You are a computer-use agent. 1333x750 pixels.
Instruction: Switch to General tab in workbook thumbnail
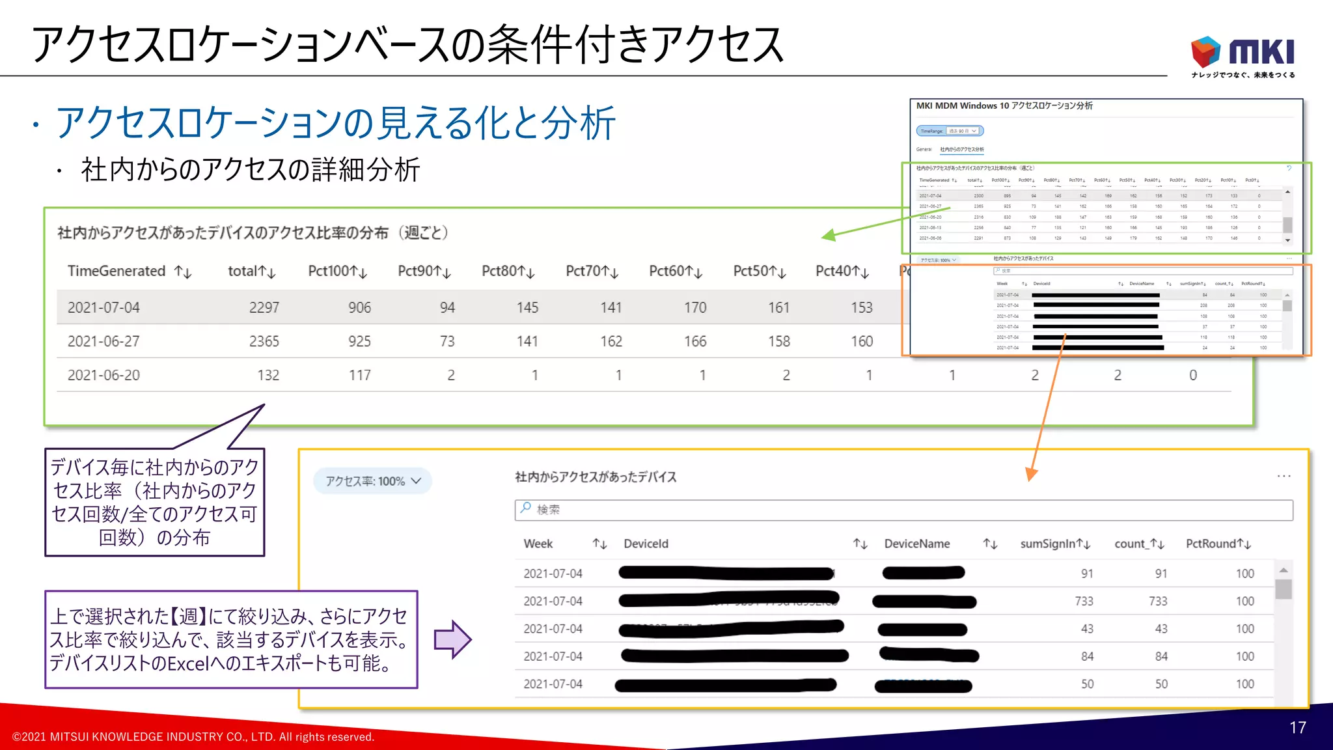click(924, 149)
